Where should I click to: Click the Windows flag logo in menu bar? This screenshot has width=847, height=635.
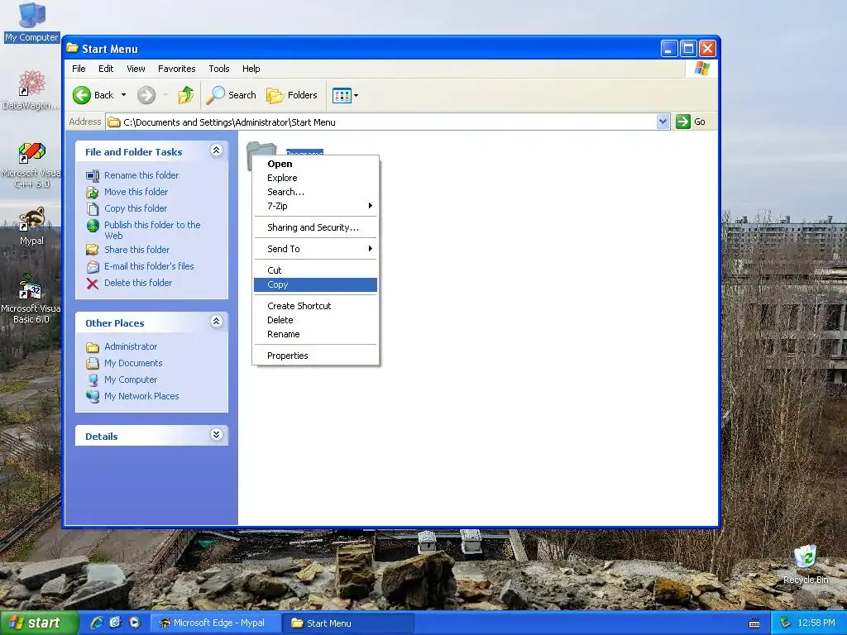(701, 69)
